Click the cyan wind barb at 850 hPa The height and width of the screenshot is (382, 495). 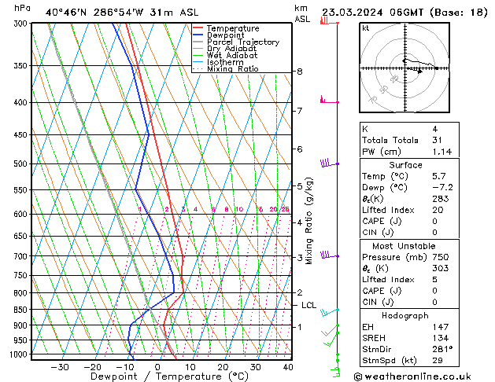point(329,312)
